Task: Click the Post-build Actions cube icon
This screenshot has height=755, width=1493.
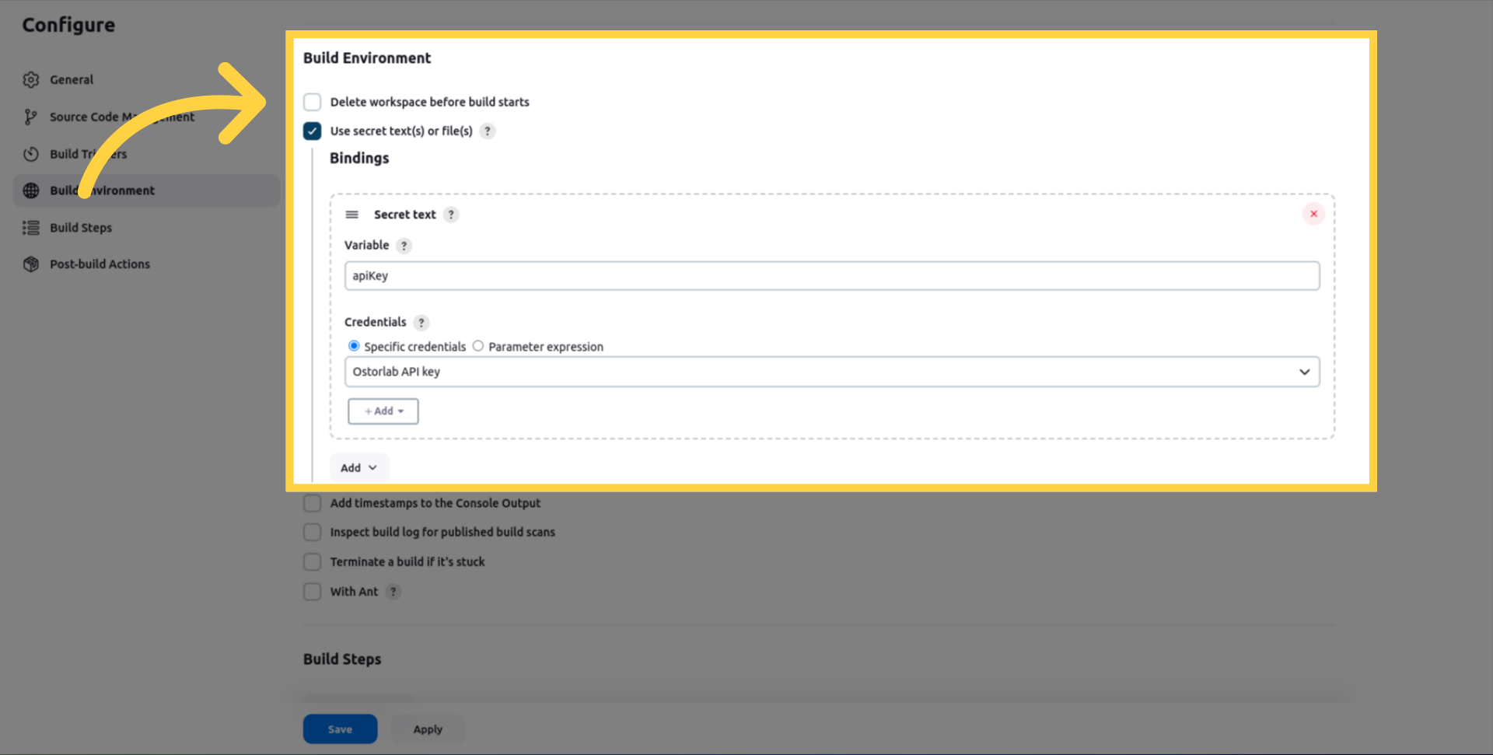Action: [x=31, y=264]
